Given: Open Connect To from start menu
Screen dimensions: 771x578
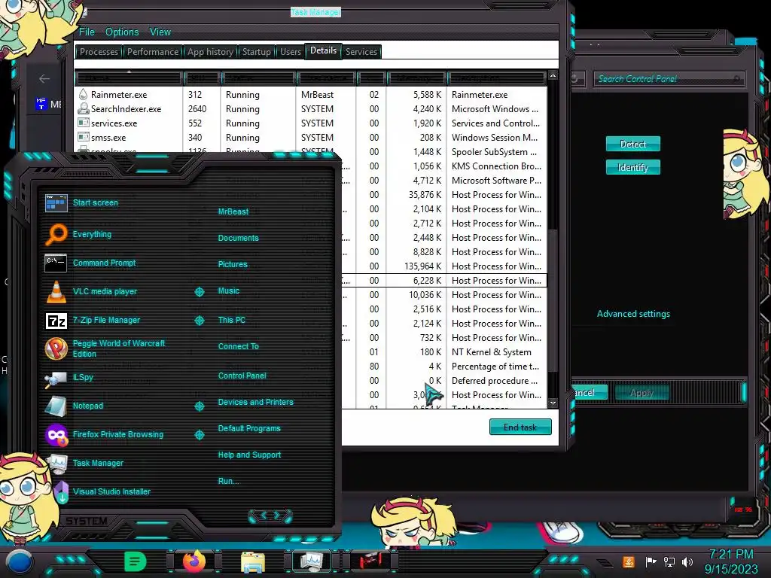Looking at the screenshot, I should click(x=238, y=346).
